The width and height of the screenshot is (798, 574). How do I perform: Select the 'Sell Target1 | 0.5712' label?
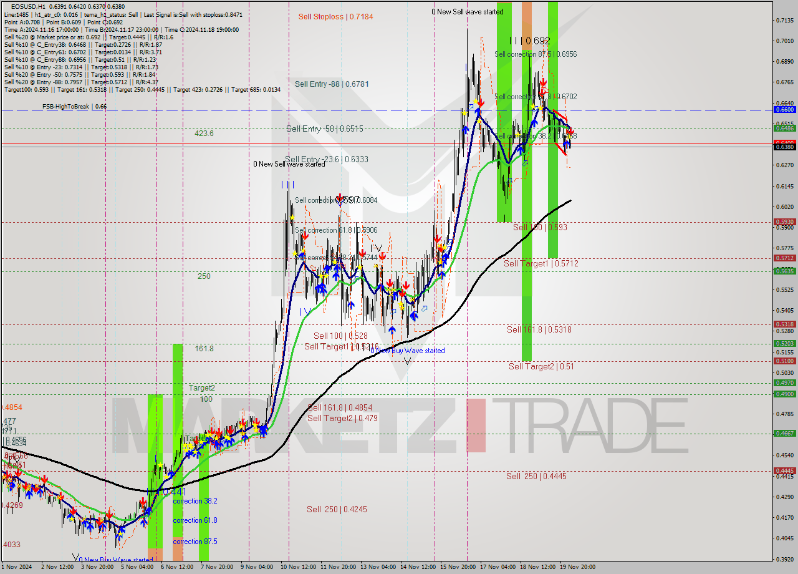pos(541,263)
